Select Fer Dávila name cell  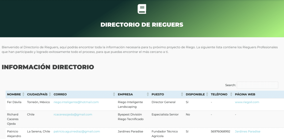click(14, 102)
